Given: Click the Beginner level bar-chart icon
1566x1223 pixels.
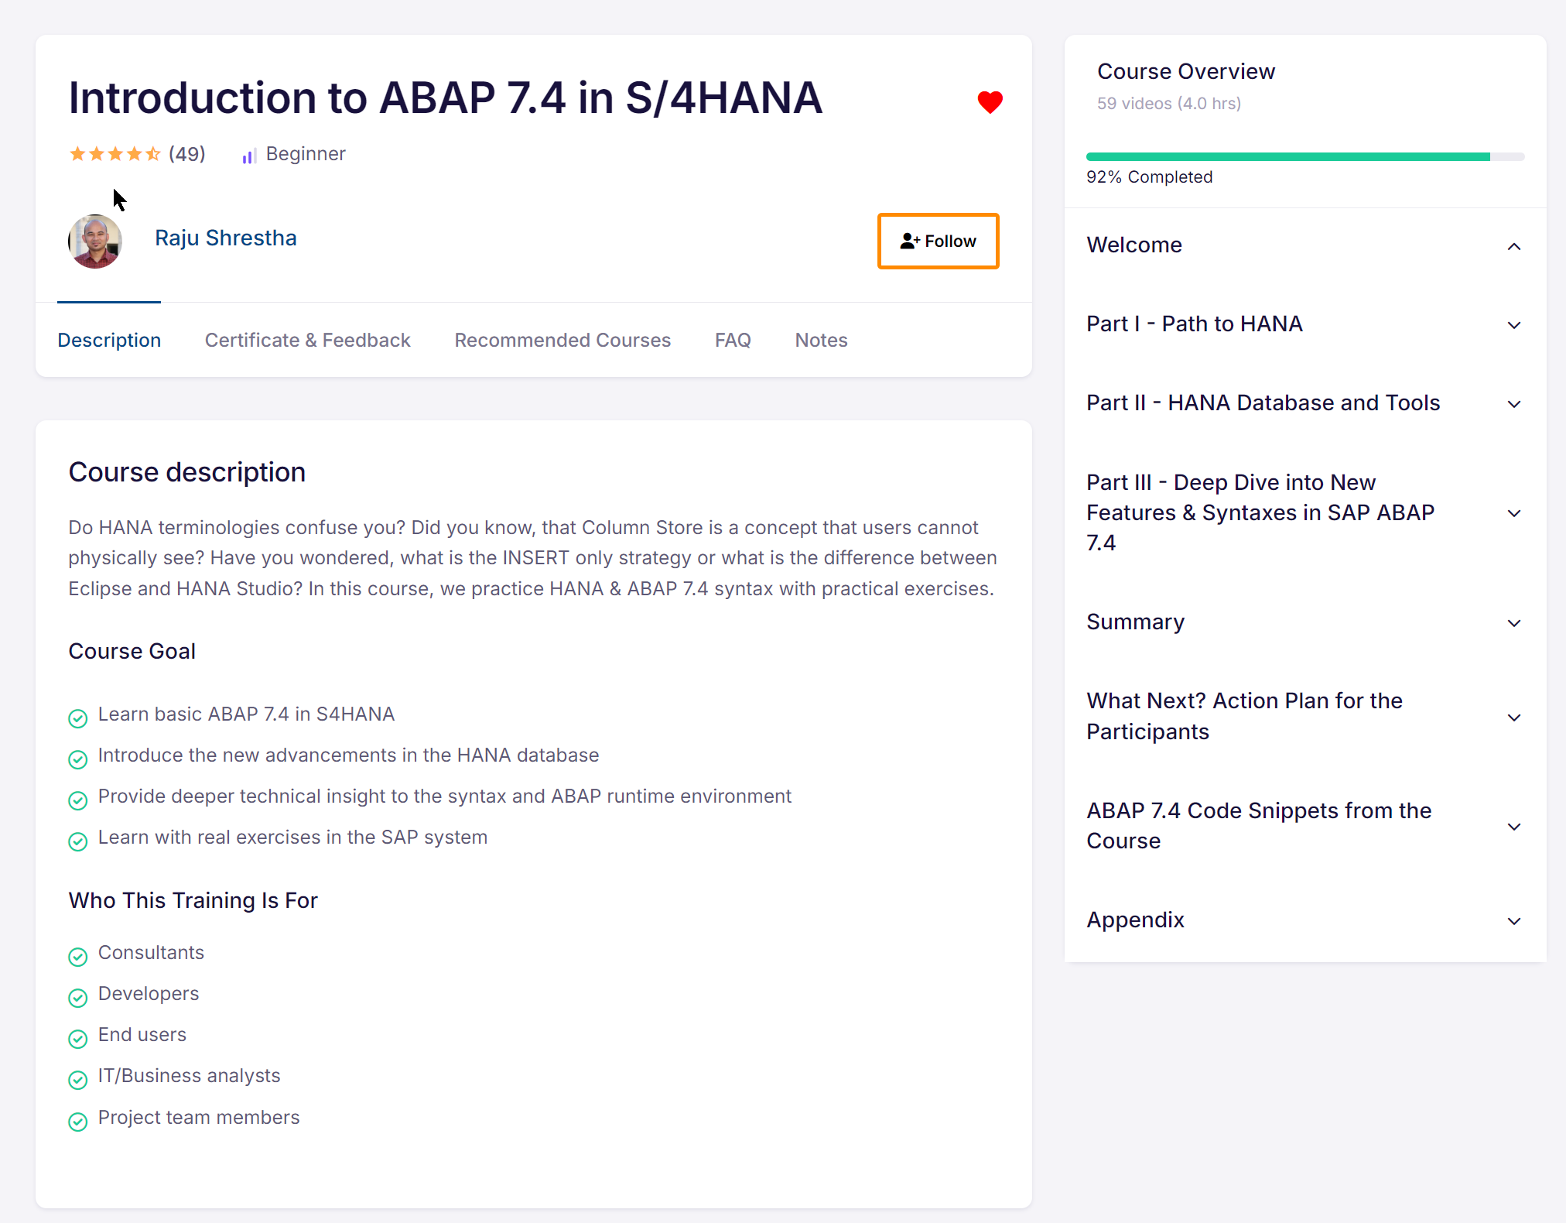Looking at the screenshot, I should 248,156.
